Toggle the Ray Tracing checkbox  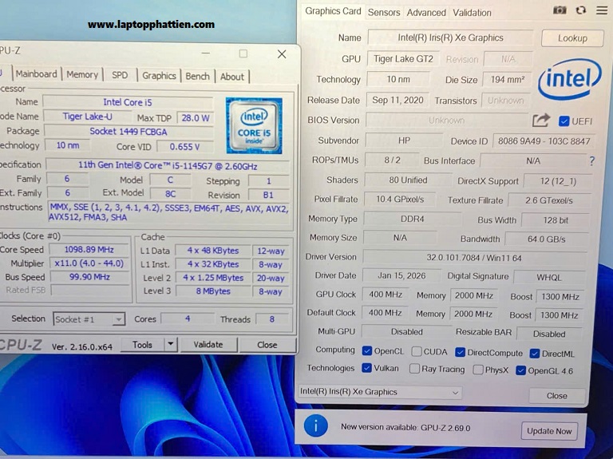(414, 369)
